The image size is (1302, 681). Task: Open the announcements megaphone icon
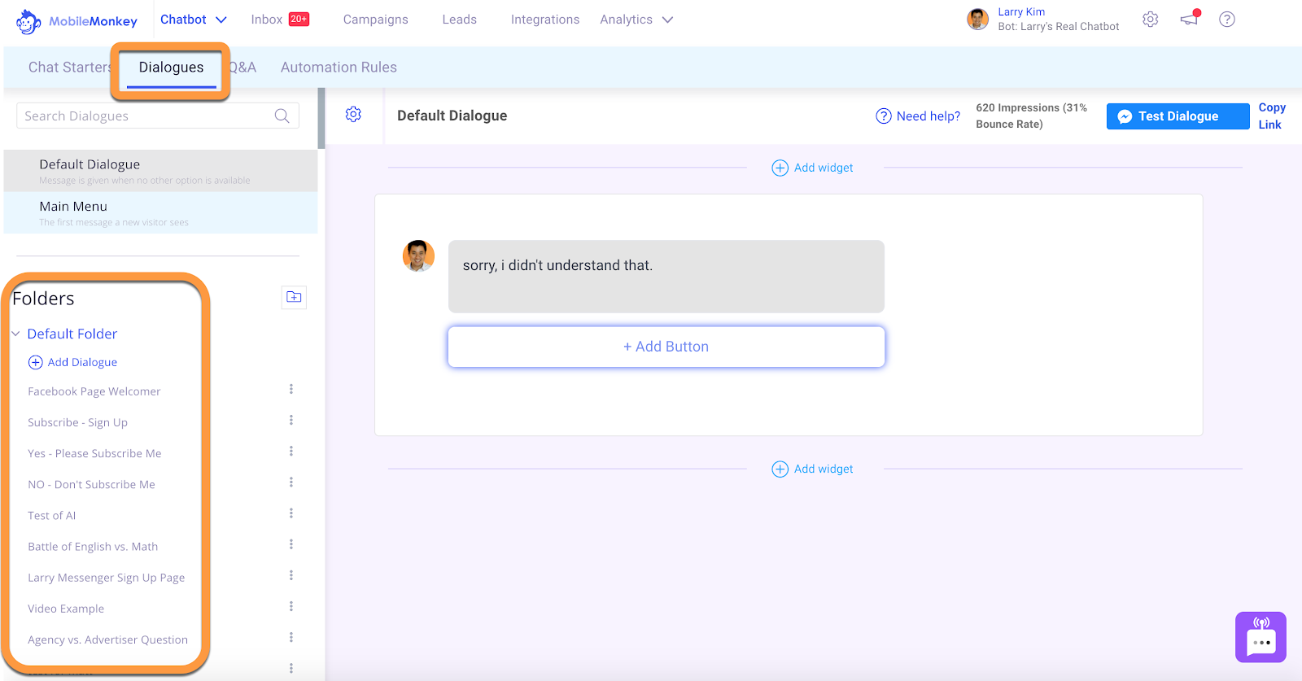1190,19
